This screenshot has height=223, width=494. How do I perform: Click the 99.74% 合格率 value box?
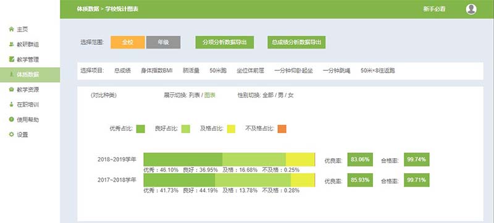point(416,160)
